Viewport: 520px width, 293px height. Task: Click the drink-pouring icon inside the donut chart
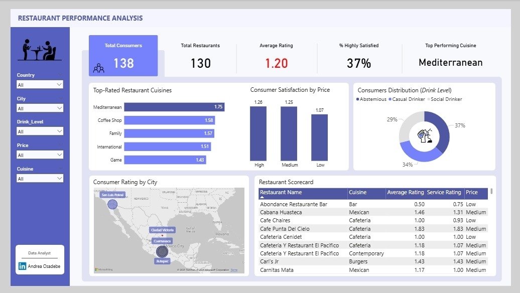tap(424, 134)
